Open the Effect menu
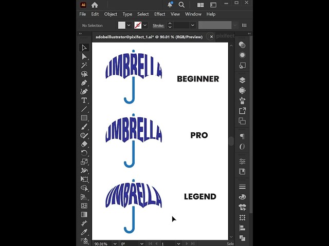The height and width of the screenshot is (246, 329). tap(160, 14)
